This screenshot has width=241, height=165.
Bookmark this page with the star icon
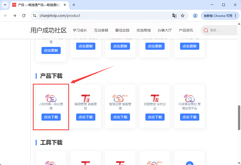point(183,16)
